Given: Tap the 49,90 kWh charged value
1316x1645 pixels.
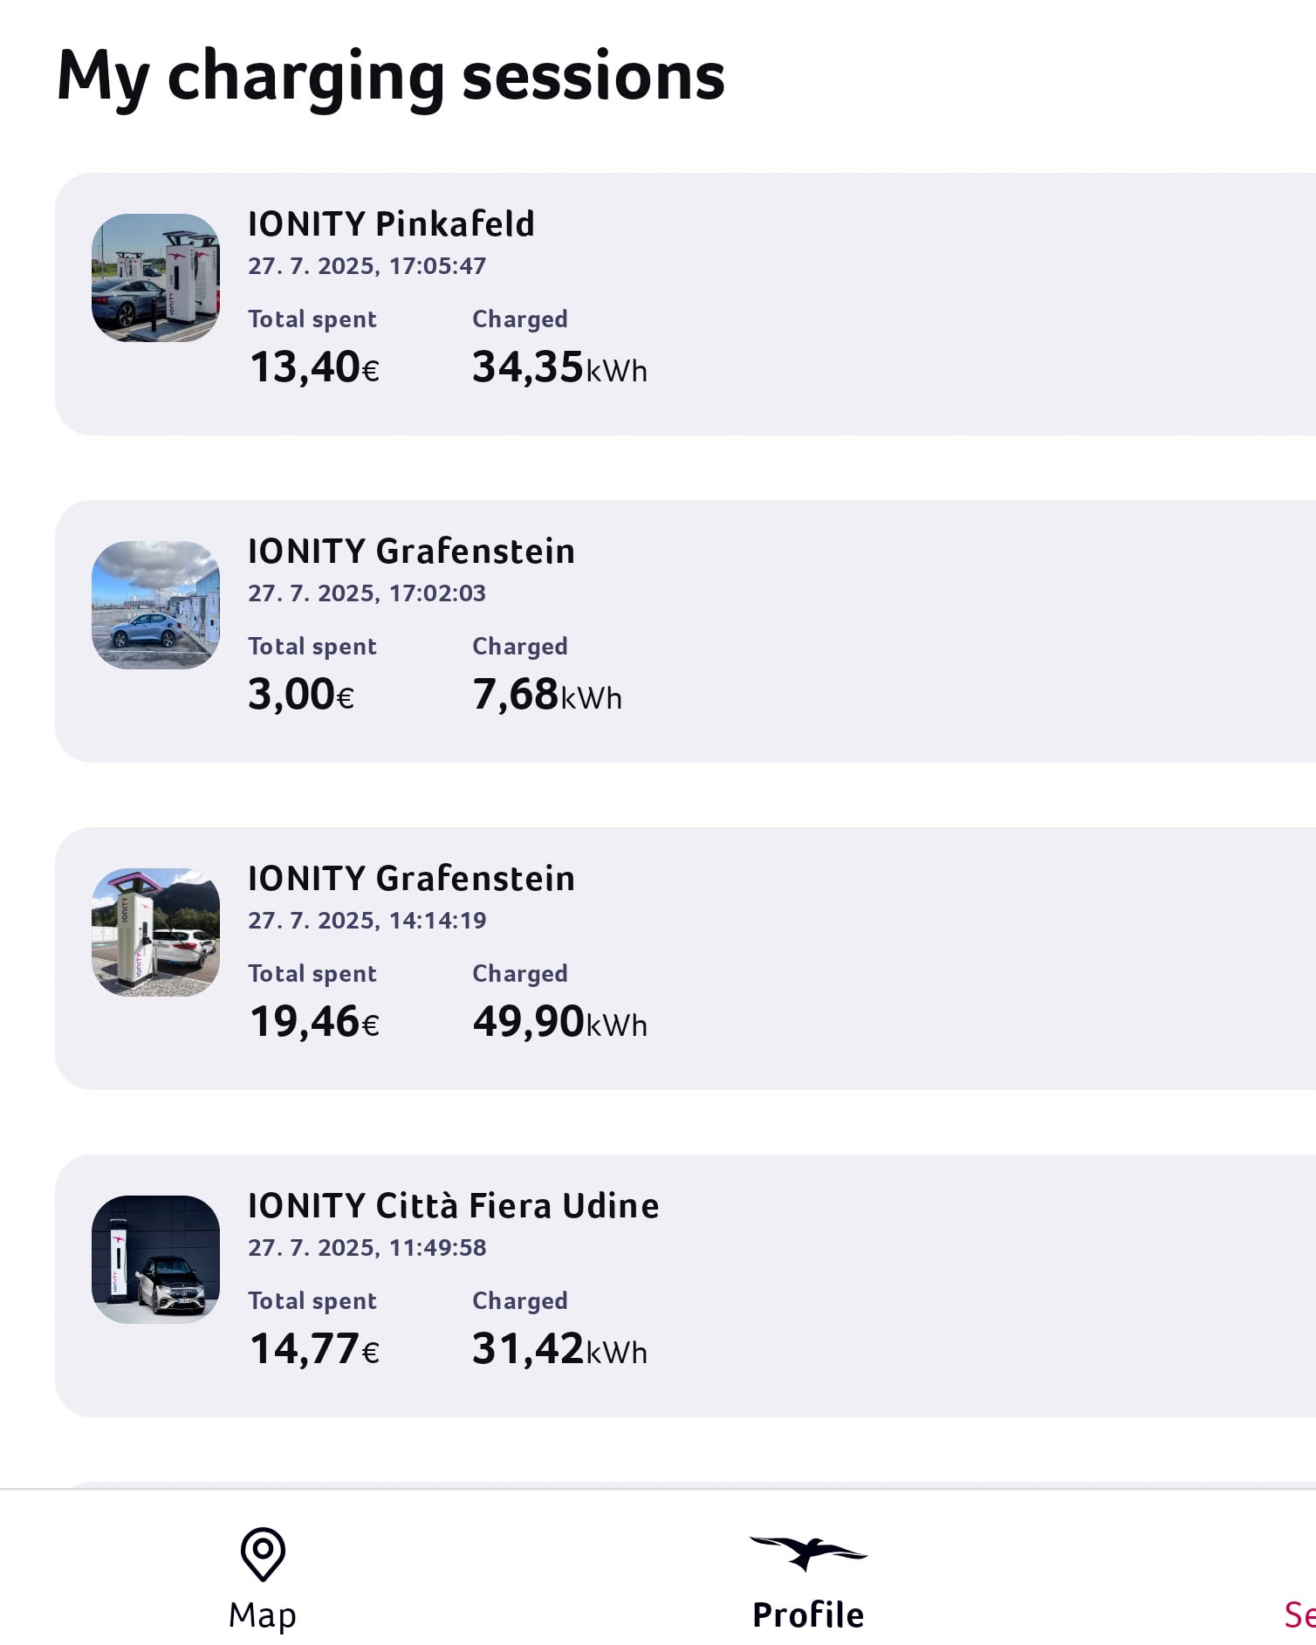Looking at the screenshot, I should point(560,1022).
